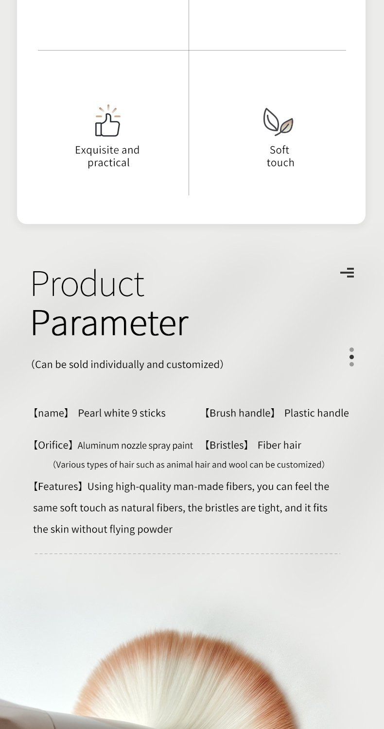Screen dimensions: 384x729
Task: Click the leaf icon above Soft touch
Action: click(279, 122)
